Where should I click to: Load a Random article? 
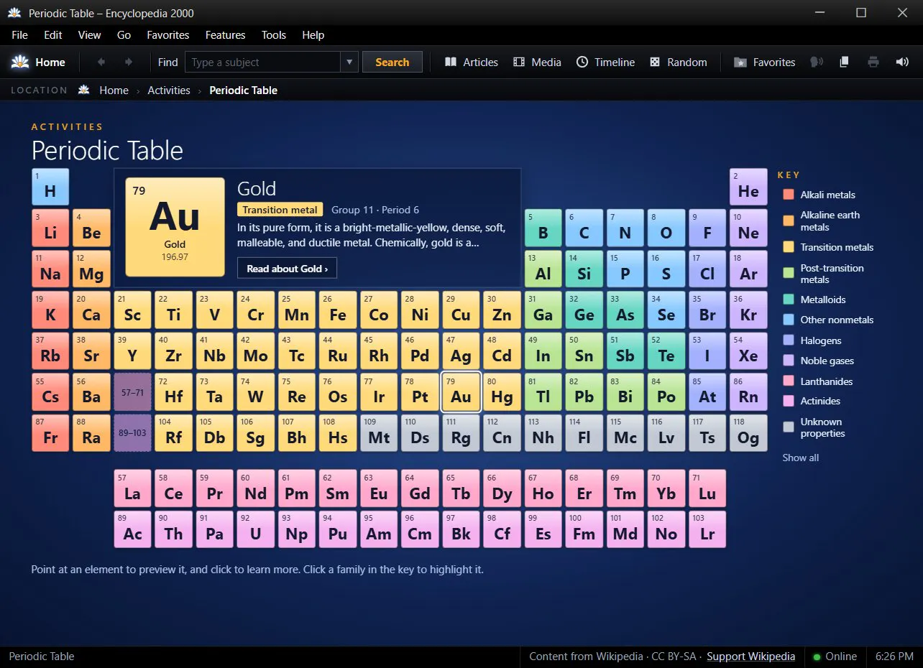tap(679, 62)
